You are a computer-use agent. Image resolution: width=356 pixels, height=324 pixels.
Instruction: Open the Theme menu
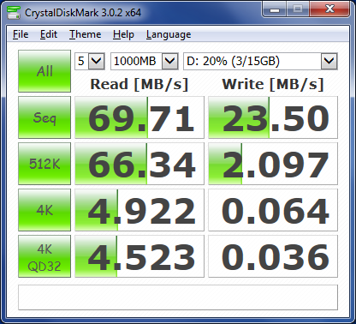(x=86, y=34)
